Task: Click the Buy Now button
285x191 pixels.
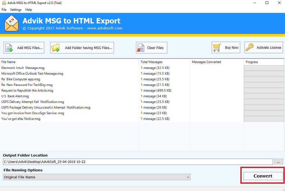Action: pyautogui.click(x=226, y=47)
